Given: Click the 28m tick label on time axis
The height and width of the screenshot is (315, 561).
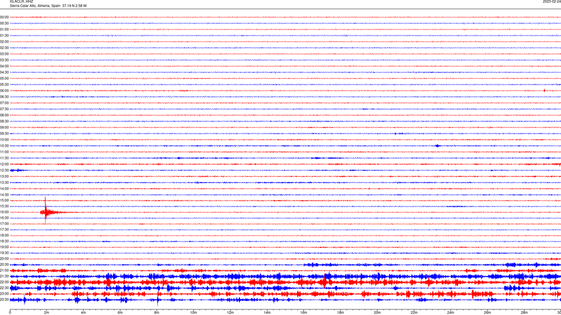Looking at the screenshot, I should coord(524,313).
